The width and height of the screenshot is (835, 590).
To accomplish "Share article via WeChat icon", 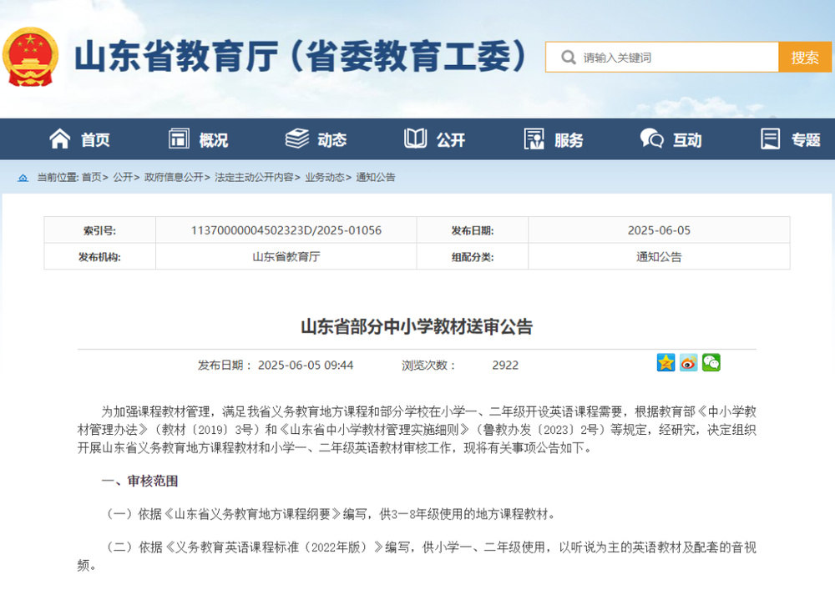I will tap(711, 363).
